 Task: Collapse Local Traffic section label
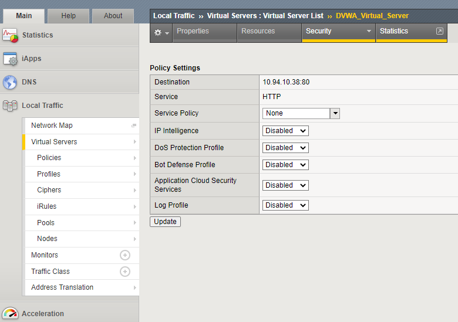[x=42, y=106]
